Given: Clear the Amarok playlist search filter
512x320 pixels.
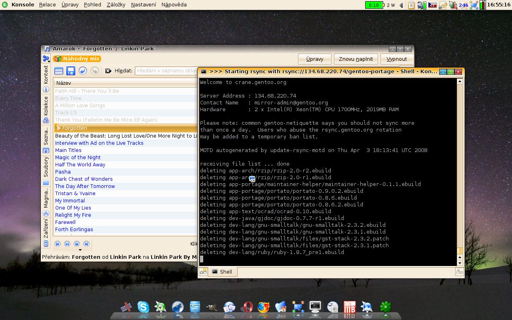Looking at the screenshot, I should pyautogui.click(x=108, y=71).
